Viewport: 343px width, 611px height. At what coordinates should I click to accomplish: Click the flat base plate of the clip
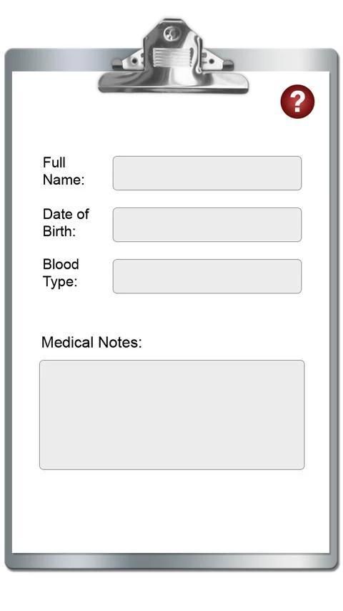173,84
